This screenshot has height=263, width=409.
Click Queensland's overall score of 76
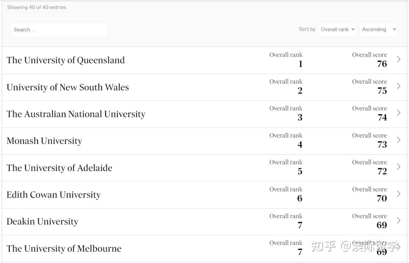(382, 64)
